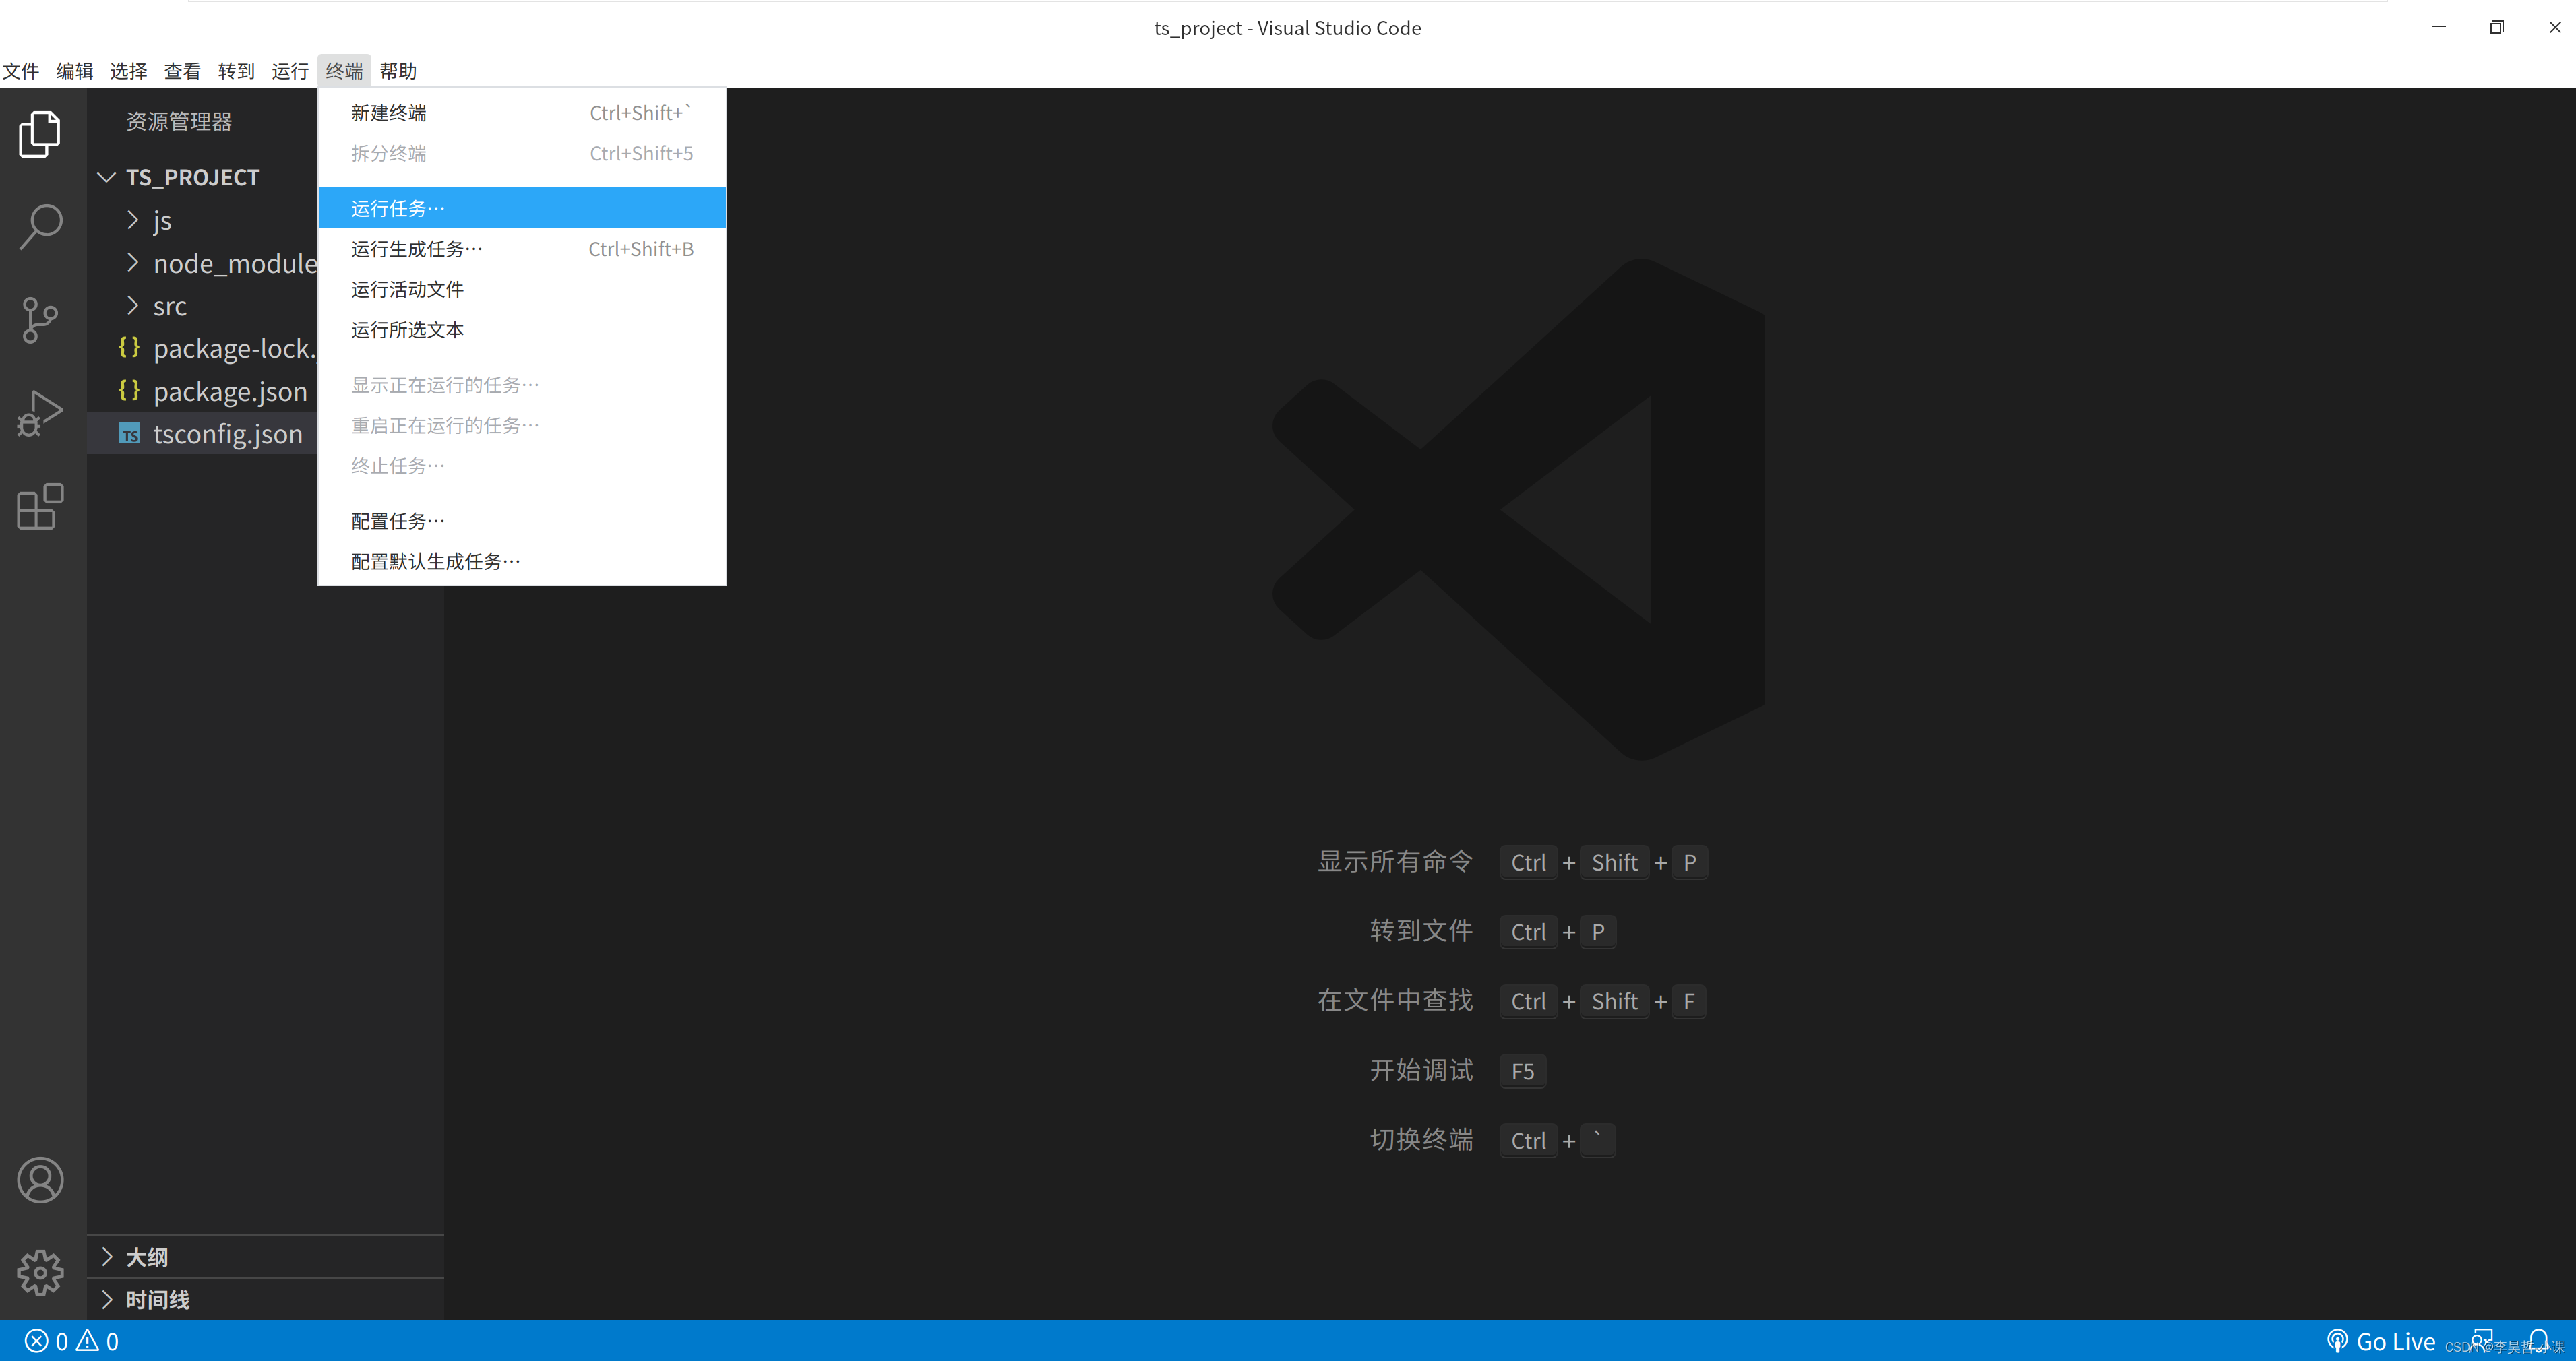Expand the js folder
Screen dimensions: 2576x1361
click(x=203, y=220)
